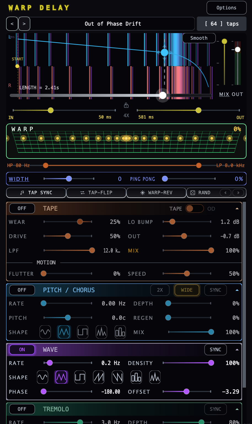The height and width of the screenshot is (424, 252).
Task: Select triangle shape in Wave section
Action: [x=61, y=377]
